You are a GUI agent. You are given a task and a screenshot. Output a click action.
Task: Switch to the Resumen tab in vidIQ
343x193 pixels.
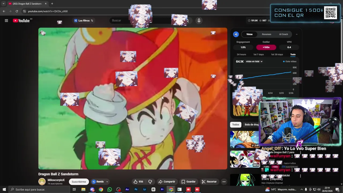(x=266, y=34)
